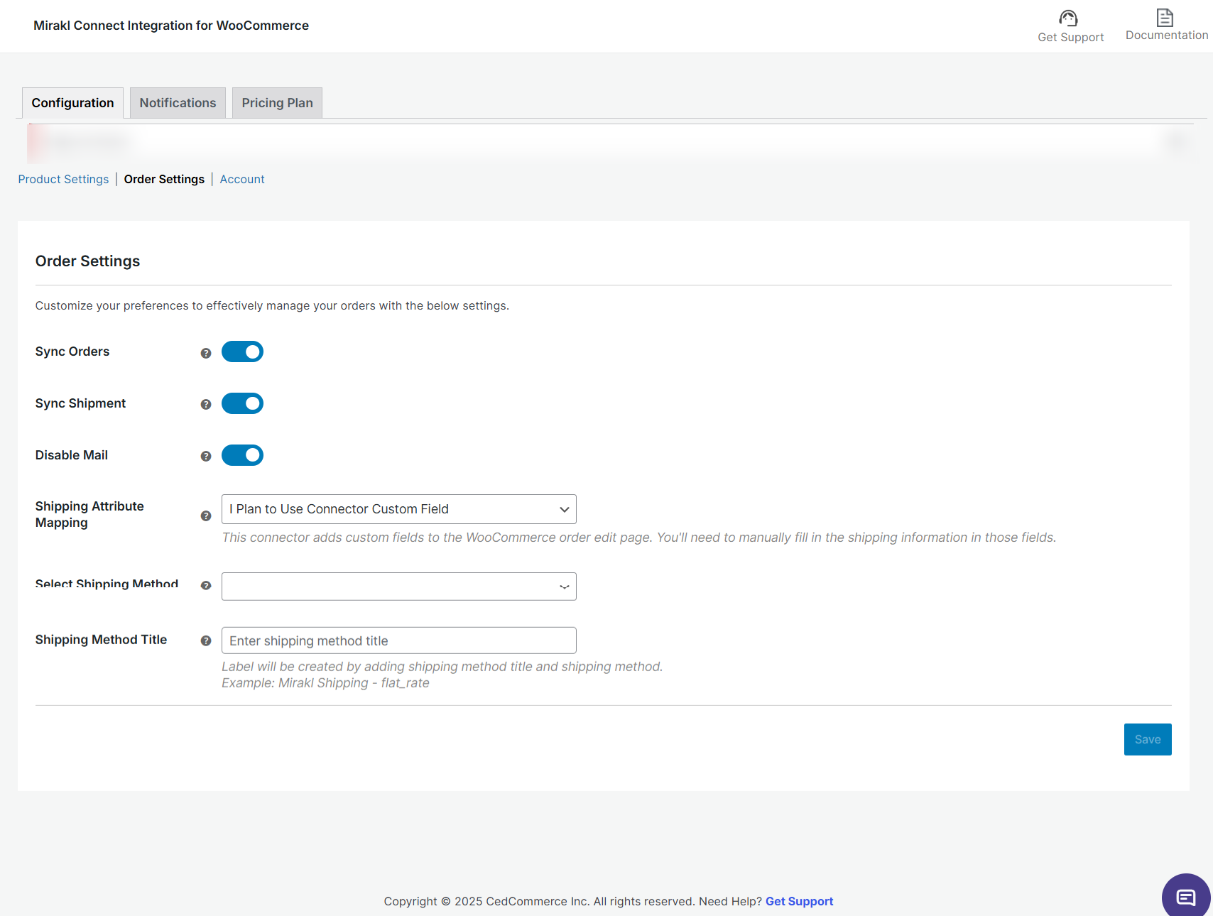
Task: Toggle the Disable Mail switch
Action: click(x=242, y=456)
